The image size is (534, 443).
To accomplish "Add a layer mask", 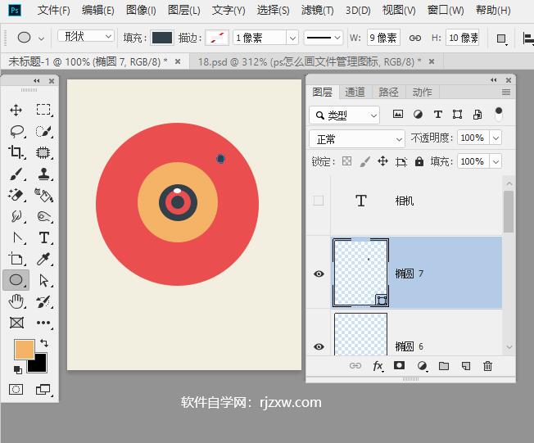I will point(399,366).
